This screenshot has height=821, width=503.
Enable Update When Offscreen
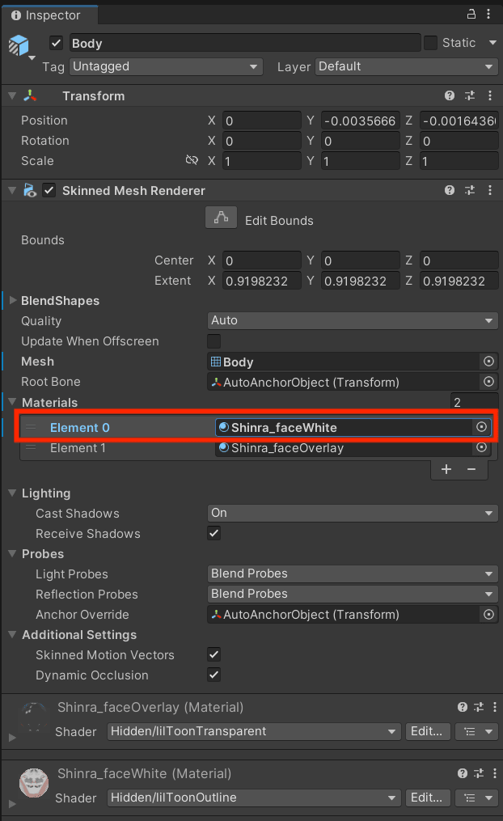pyautogui.click(x=213, y=341)
